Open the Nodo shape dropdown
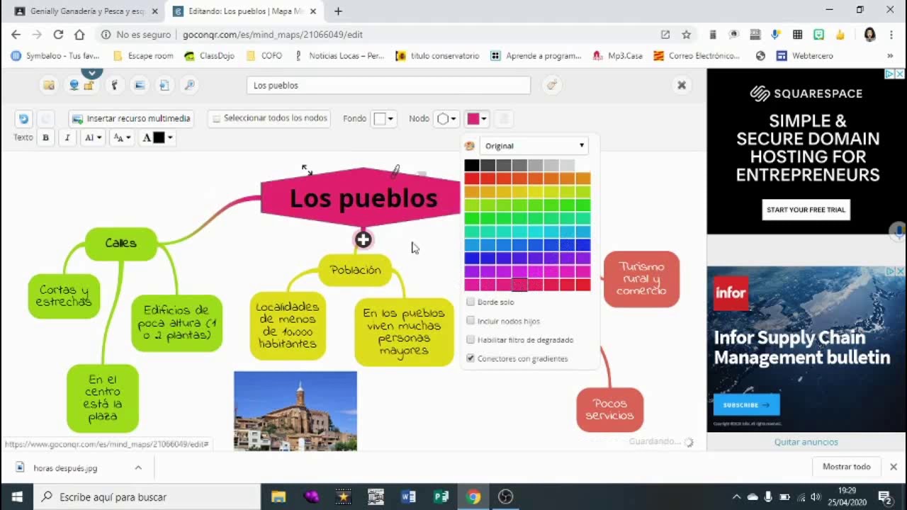The height and width of the screenshot is (510, 907). [x=446, y=118]
